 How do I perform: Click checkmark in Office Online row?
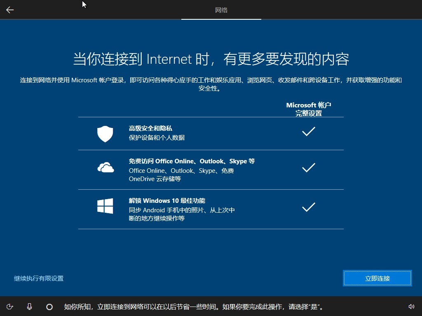point(308,167)
